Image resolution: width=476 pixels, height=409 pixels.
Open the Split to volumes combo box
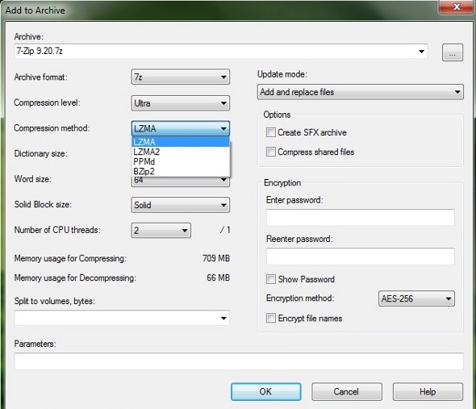[223, 318]
